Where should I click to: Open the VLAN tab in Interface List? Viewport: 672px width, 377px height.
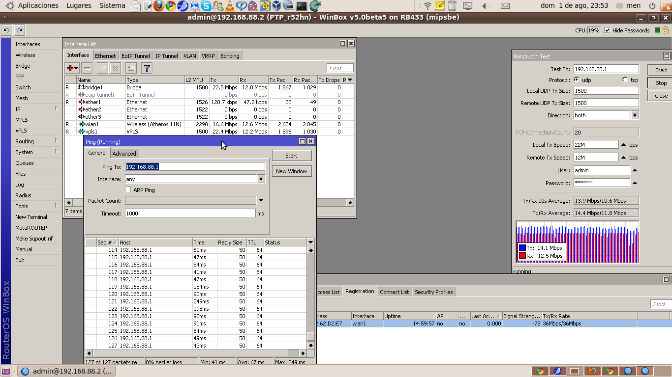pyautogui.click(x=190, y=56)
